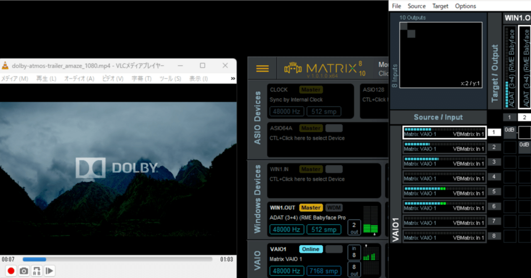Toggle the Online badge on VAIO1
Screen dimensions: 531x278
pyautogui.click(x=311, y=249)
